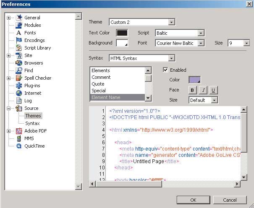Open the Size dropdown showing Default
Image resolution: width=254 pixels, height=208 pixels.
(x=214, y=100)
